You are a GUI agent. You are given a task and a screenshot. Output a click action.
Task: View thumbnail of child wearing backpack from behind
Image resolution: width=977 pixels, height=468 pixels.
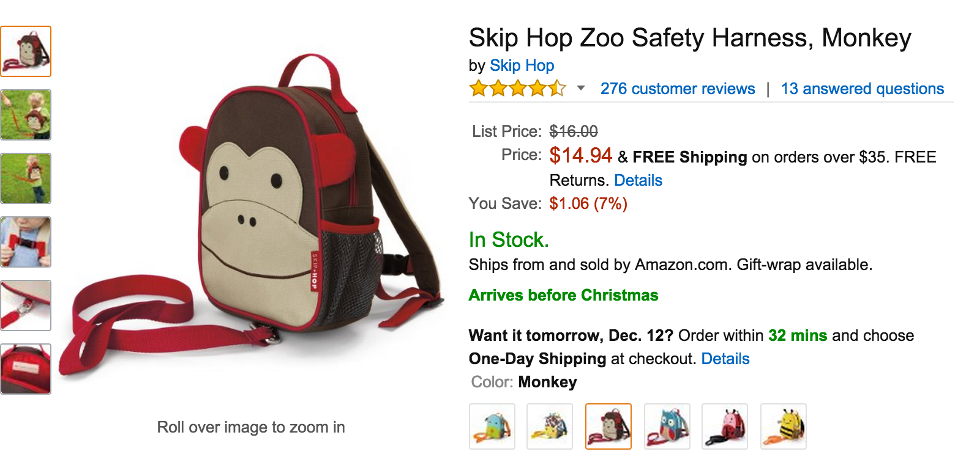[26, 178]
